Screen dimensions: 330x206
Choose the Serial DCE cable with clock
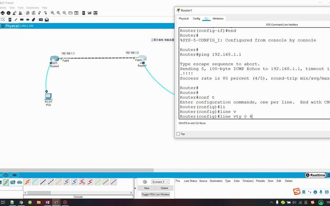82,182
